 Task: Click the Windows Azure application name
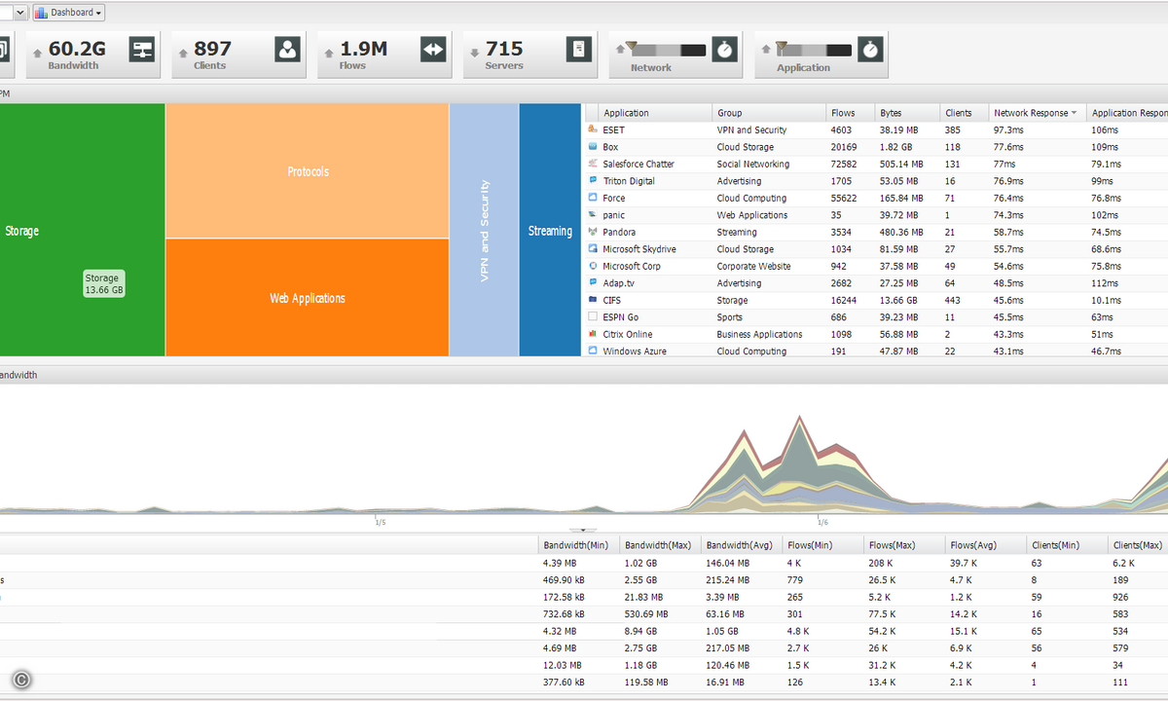635,351
